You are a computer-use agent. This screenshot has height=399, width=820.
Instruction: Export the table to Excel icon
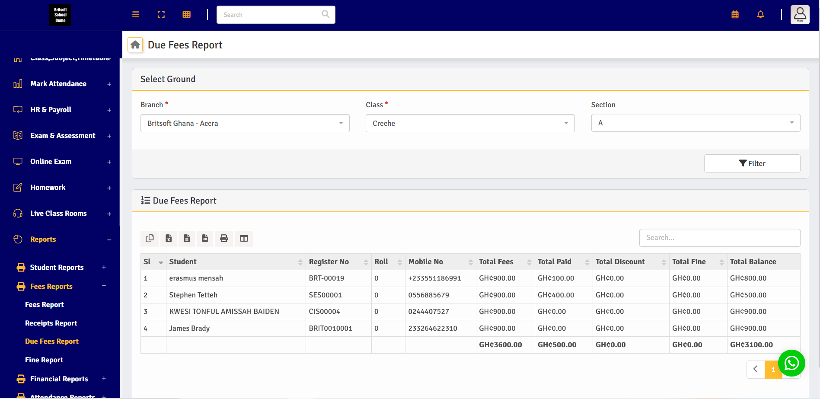coord(169,239)
